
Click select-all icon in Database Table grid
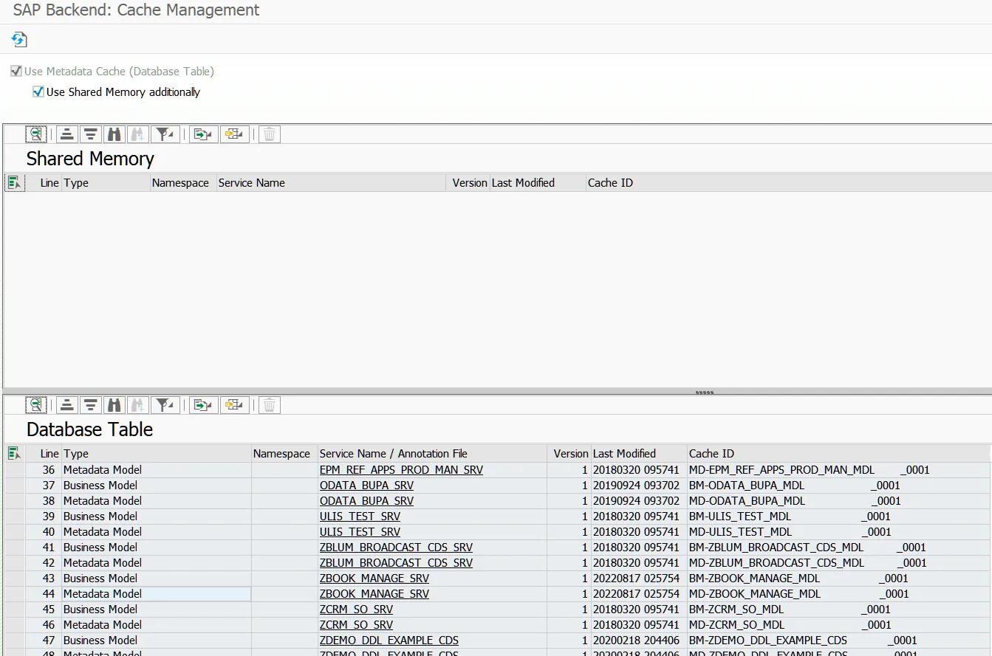(15, 454)
